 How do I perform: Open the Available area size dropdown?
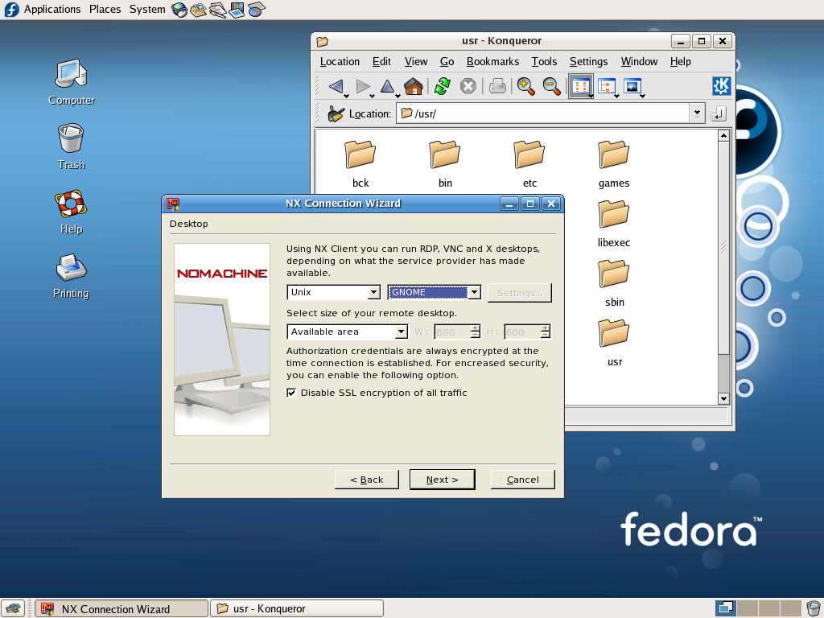click(x=347, y=332)
